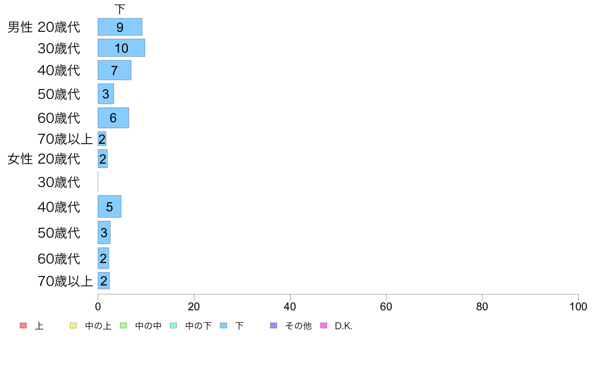Select the male 20歳代 bar showing 9
This screenshot has height=366, width=592.
click(120, 27)
